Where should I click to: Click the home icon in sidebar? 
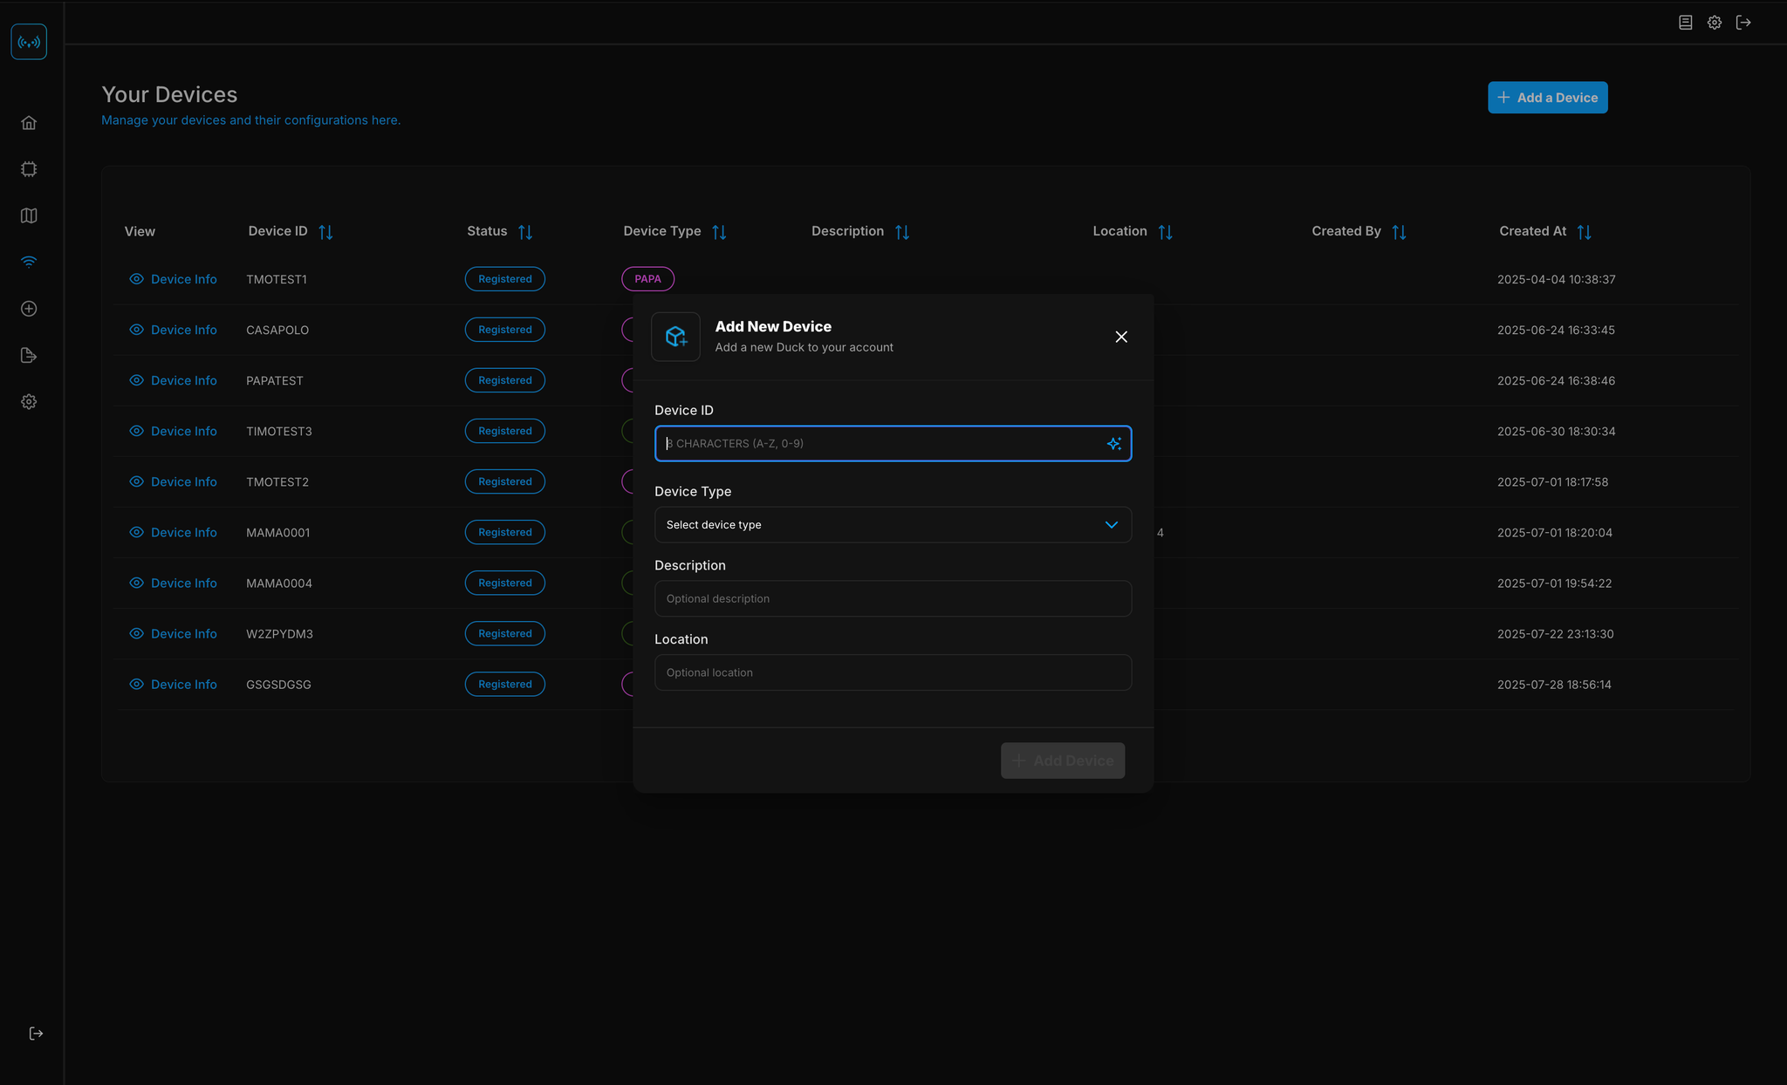pos(29,123)
